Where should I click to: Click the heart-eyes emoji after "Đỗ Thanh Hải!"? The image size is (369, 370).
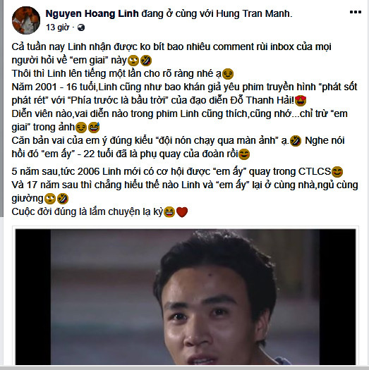click(301, 101)
